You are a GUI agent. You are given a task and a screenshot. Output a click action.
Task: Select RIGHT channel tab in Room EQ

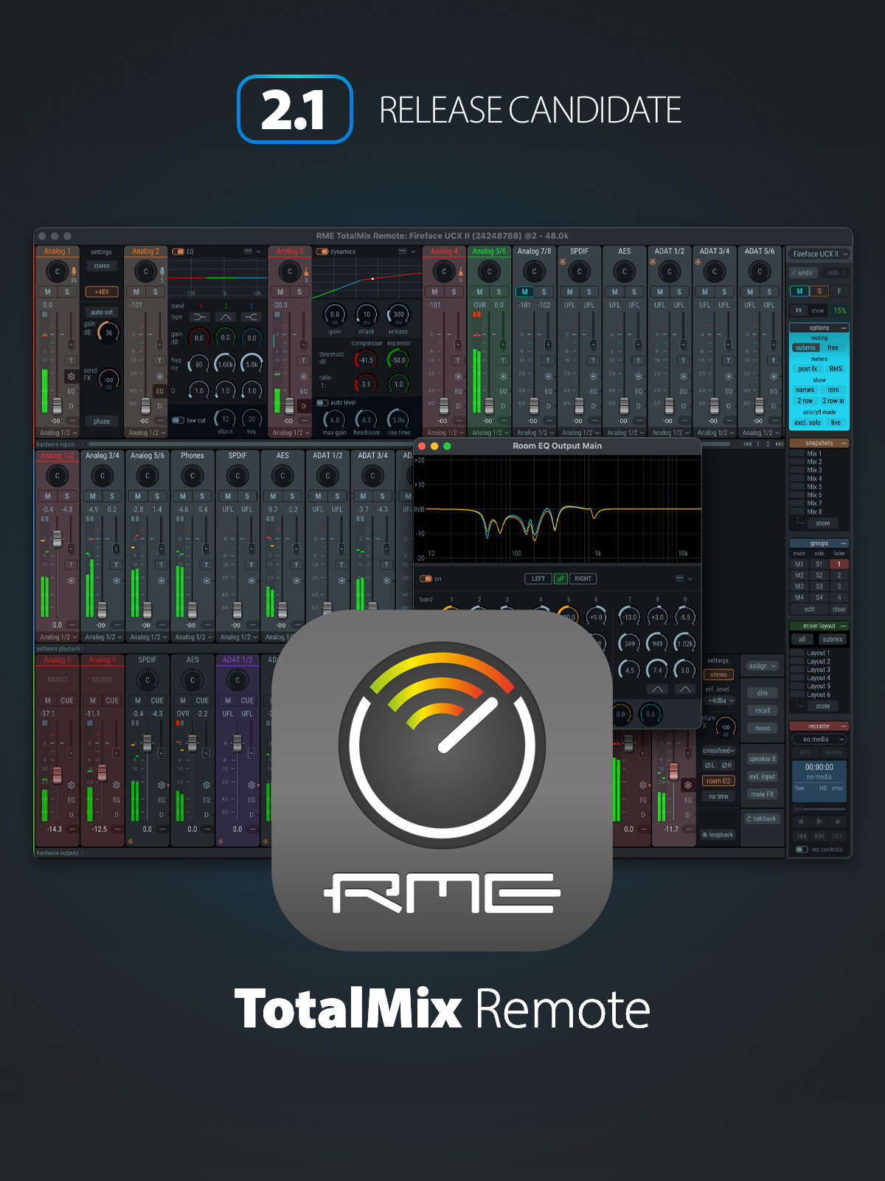coord(583,579)
